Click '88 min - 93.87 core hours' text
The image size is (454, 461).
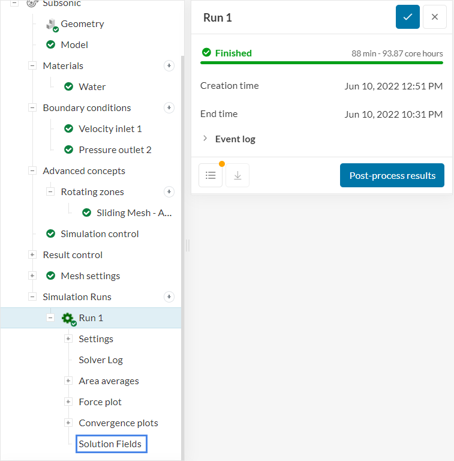coord(397,53)
